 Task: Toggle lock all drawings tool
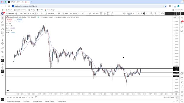click(x=3, y=64)
